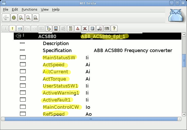Click the horizontal scrollbar left arrow
The image size is (187, 130).
[3, 119]
